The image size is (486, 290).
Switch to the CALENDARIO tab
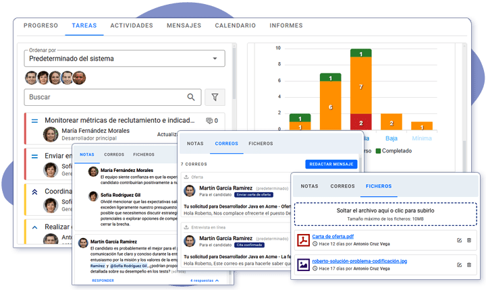[235, 26]
